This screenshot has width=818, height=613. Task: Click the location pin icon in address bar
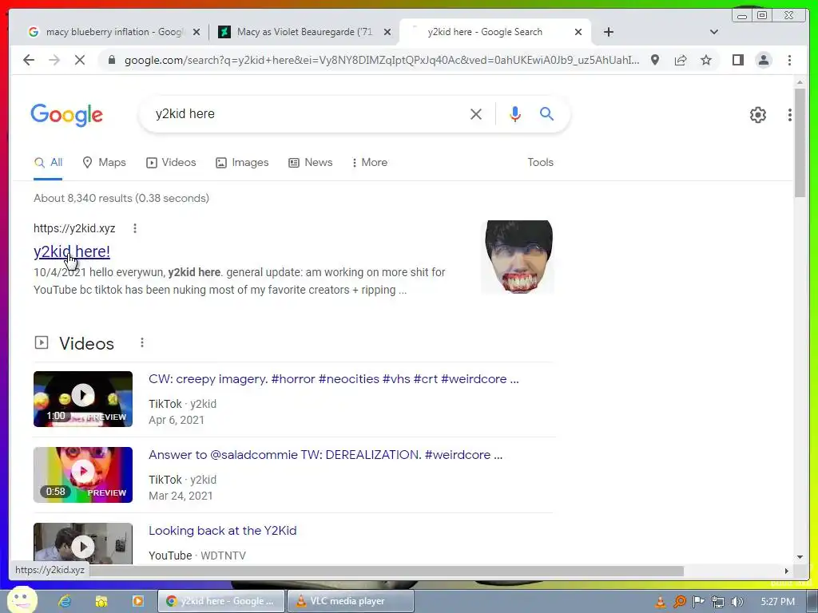point(655,60)
